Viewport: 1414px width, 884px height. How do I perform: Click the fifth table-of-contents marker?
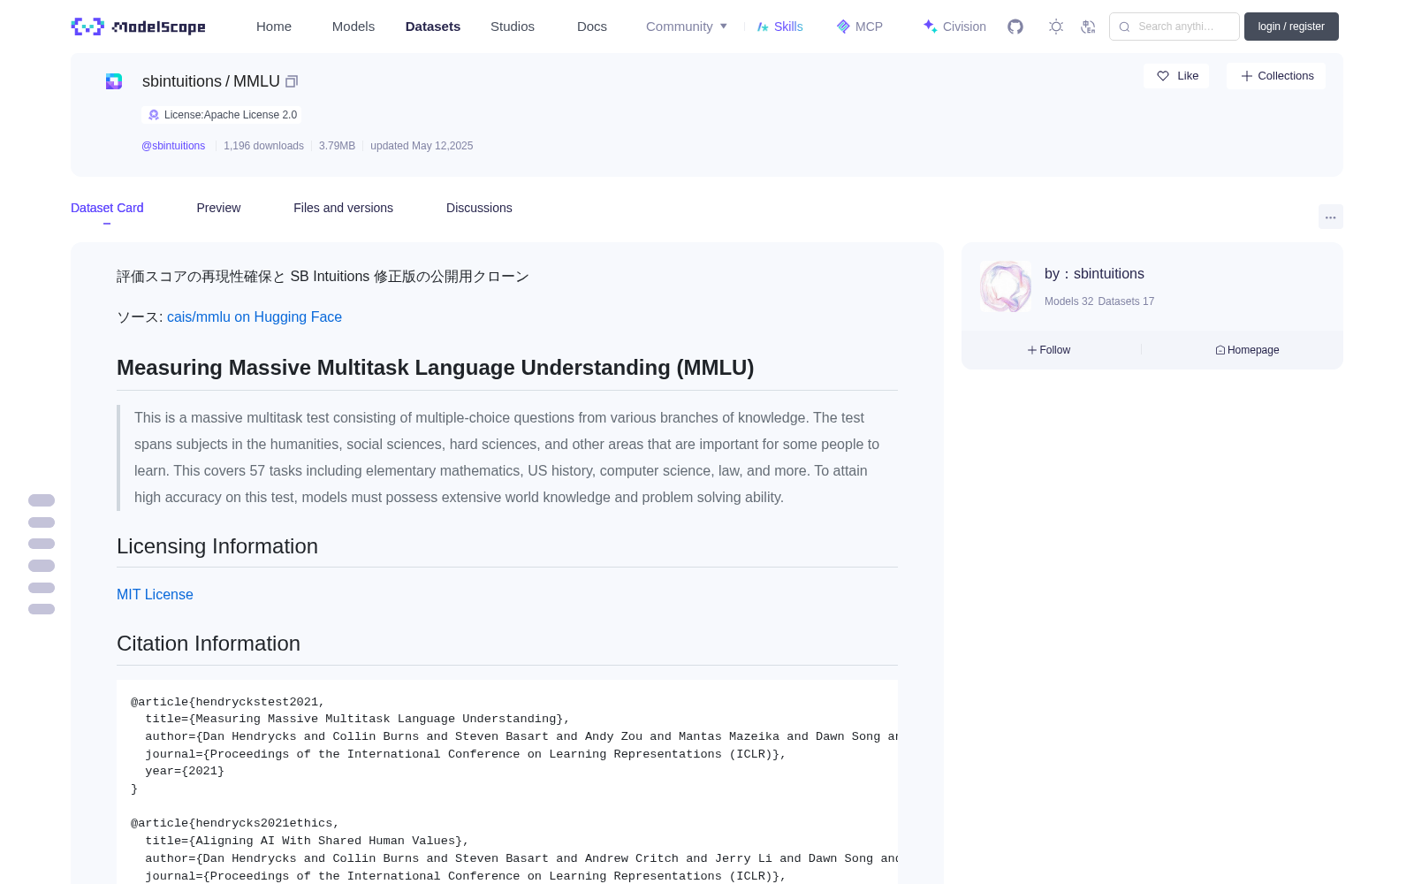(x=42, y=588)
